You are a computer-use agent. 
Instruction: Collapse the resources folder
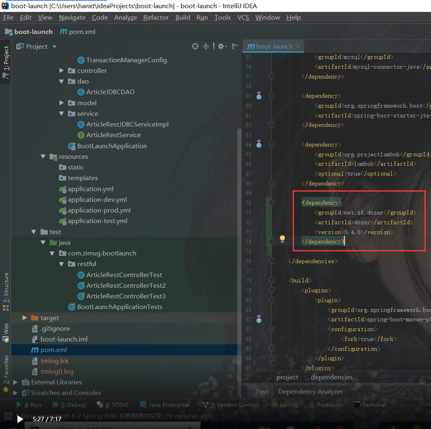coord(43,157)
